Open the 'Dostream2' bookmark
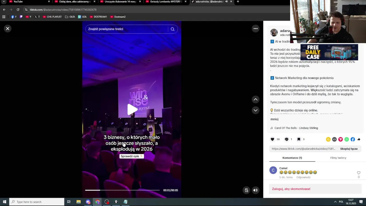366x206 pixels. [118, 17]
